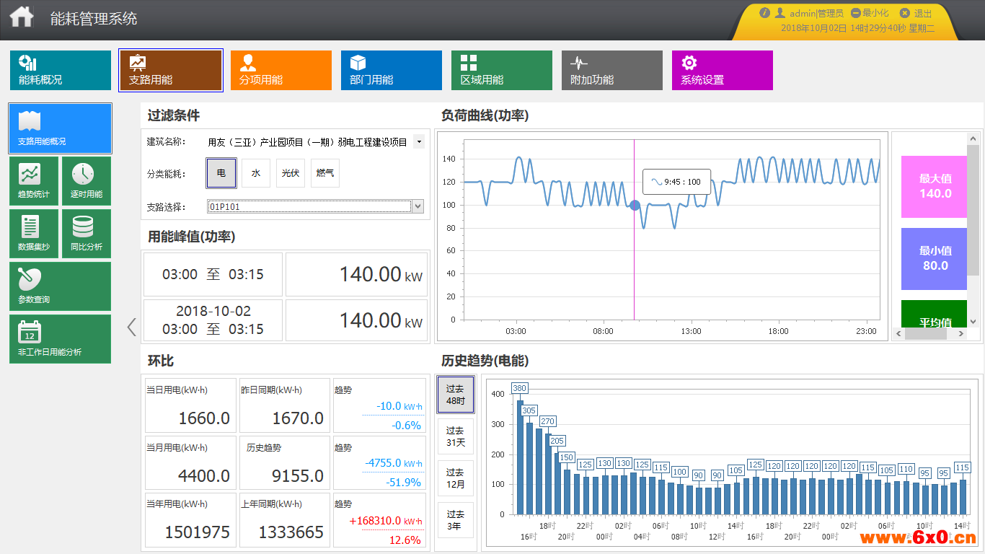Click the 平均值 green card
The width and height of the screenshot is (985, 554).
934,314
